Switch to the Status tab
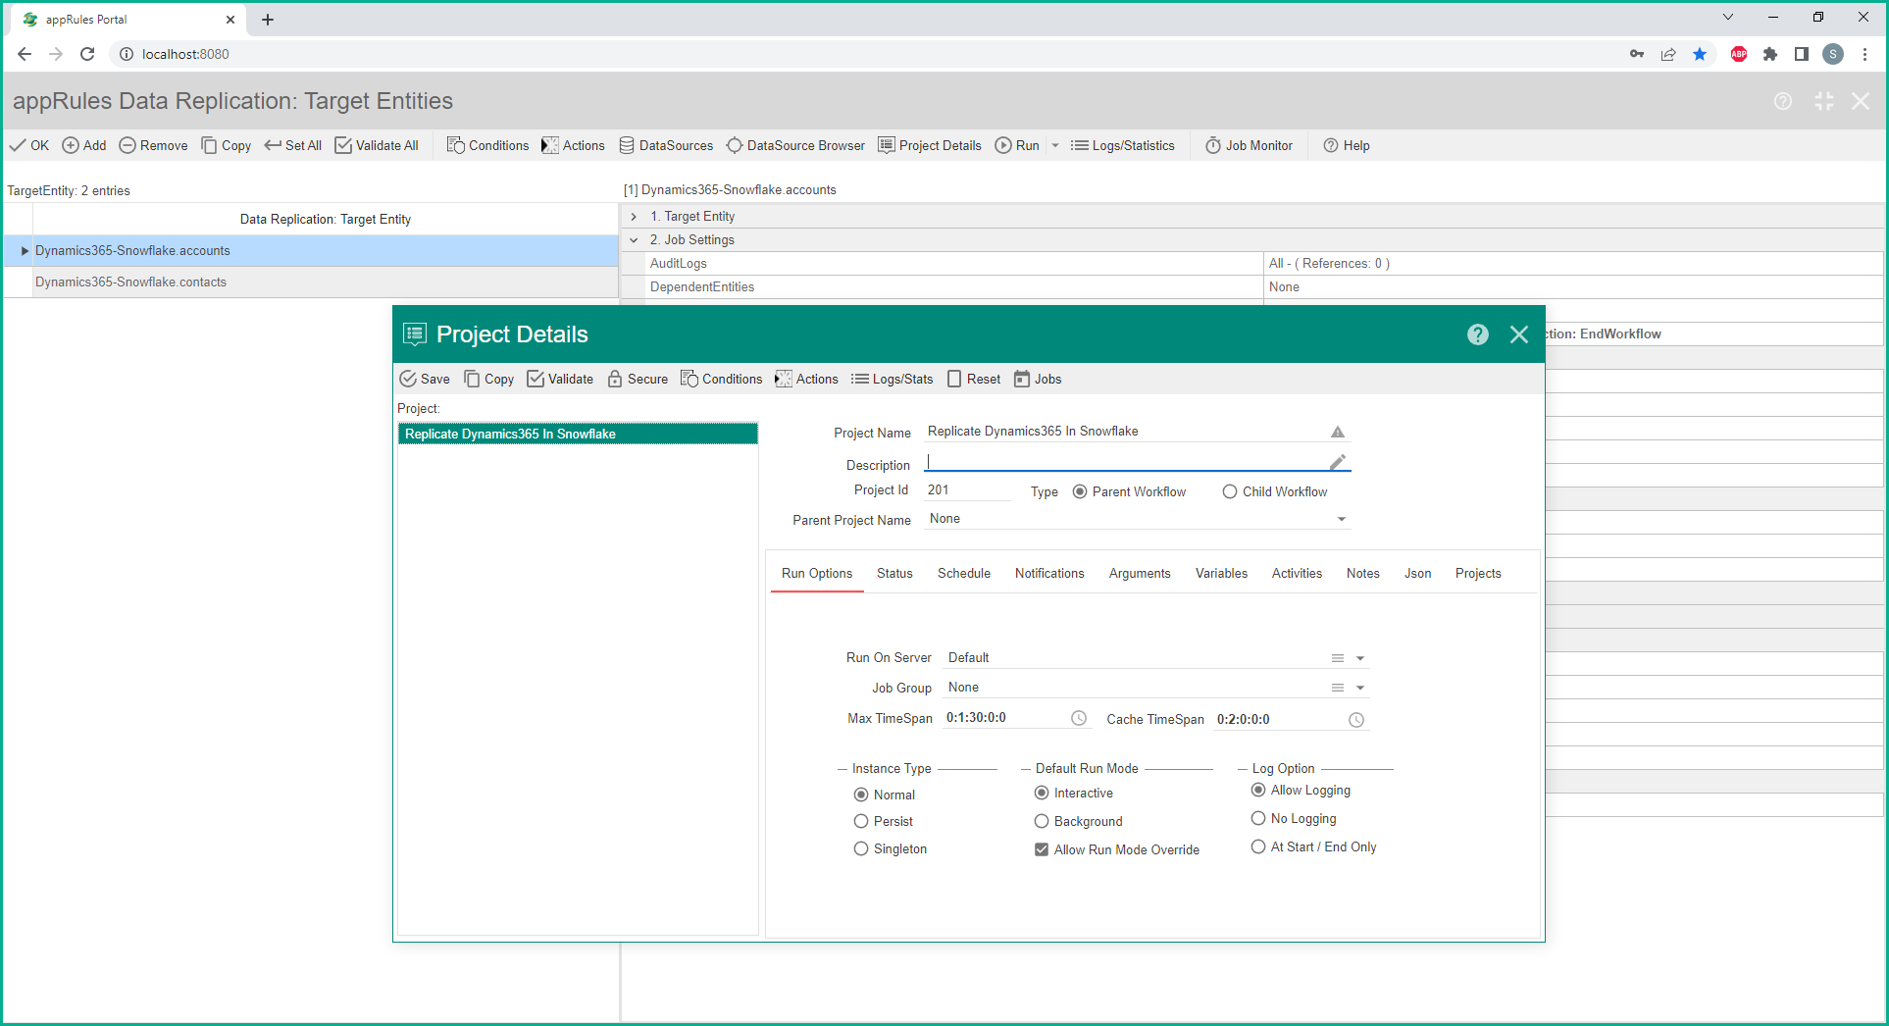The height and width of the screenshot is (1026, 1889). 894,573
